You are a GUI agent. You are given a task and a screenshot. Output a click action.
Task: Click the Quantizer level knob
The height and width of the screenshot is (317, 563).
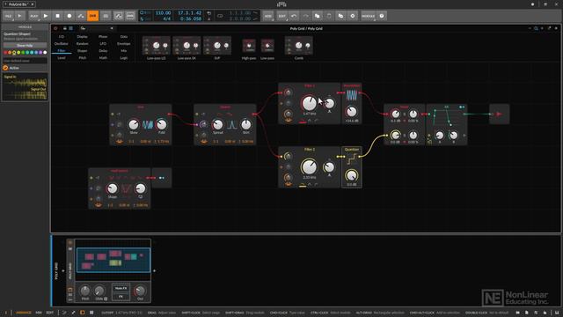click(352, 175)
